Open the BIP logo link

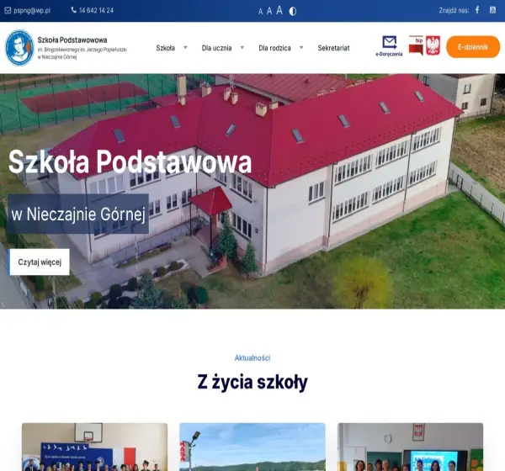tap(416, 45)
